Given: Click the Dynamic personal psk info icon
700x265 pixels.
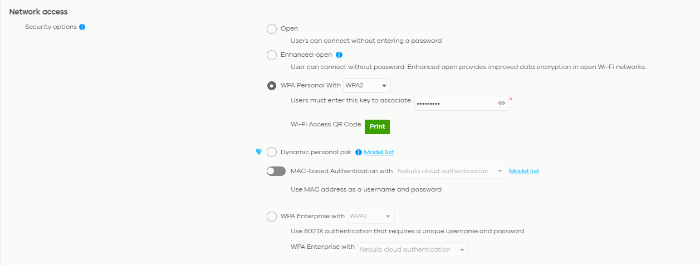Looking at the screenshot, I should pyautogui.click(x=359, y=152).
